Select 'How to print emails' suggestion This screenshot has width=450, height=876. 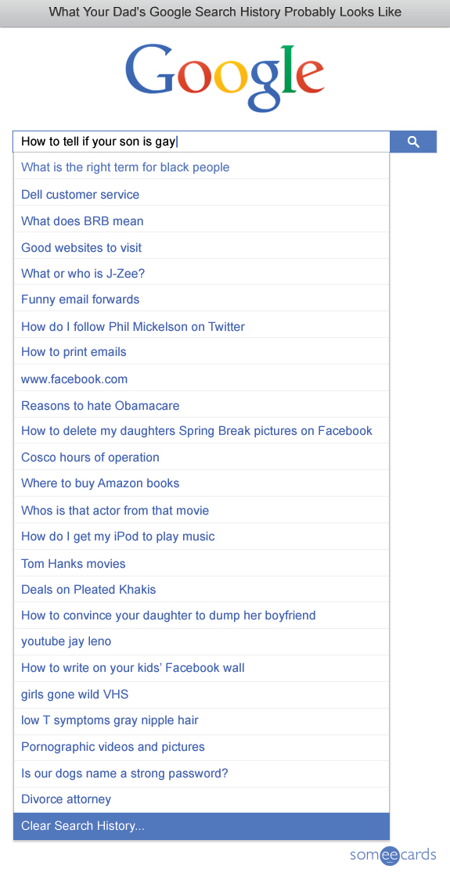[201, 352]
